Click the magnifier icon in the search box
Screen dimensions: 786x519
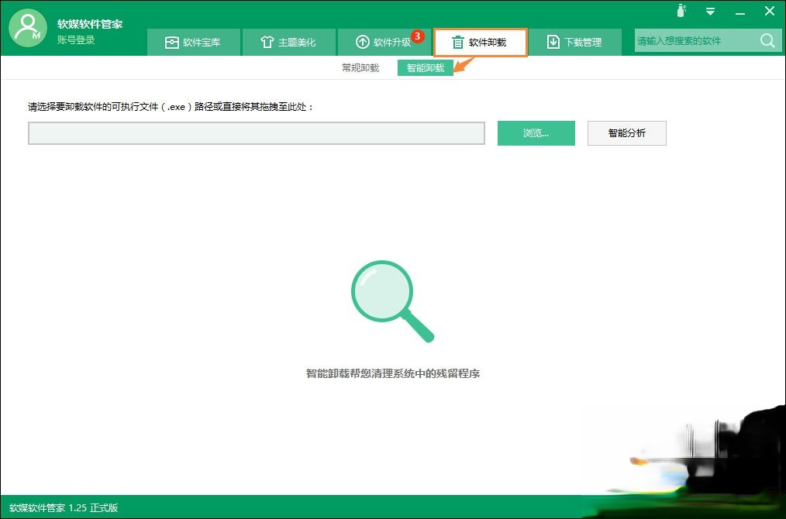point(767,40)
